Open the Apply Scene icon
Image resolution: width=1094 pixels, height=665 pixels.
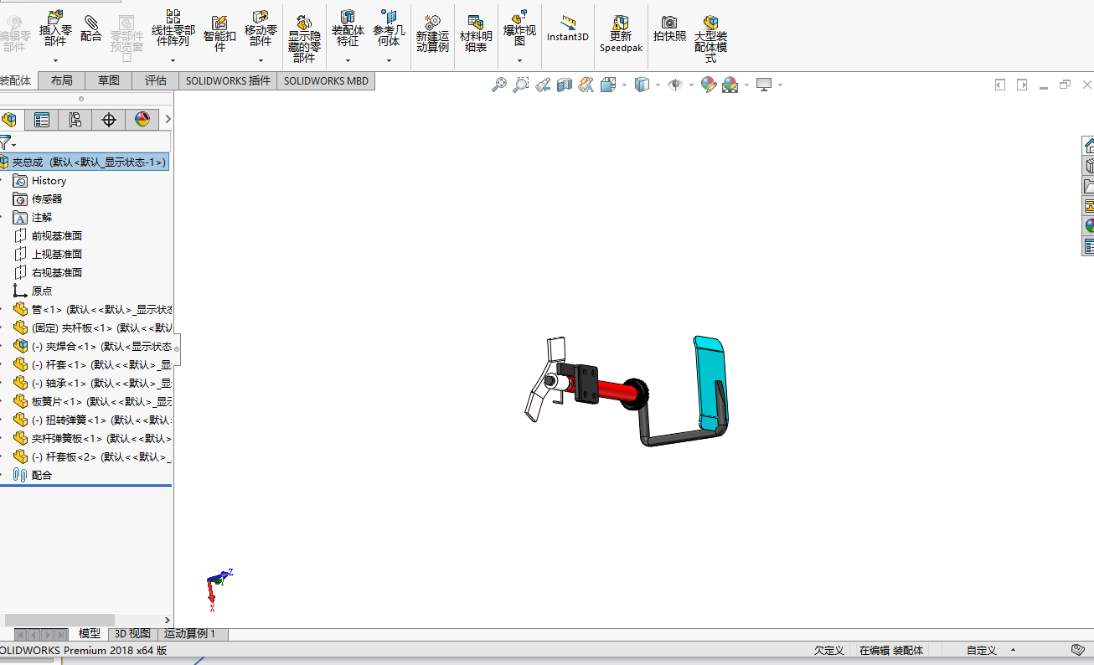click(x=730, y=85)
